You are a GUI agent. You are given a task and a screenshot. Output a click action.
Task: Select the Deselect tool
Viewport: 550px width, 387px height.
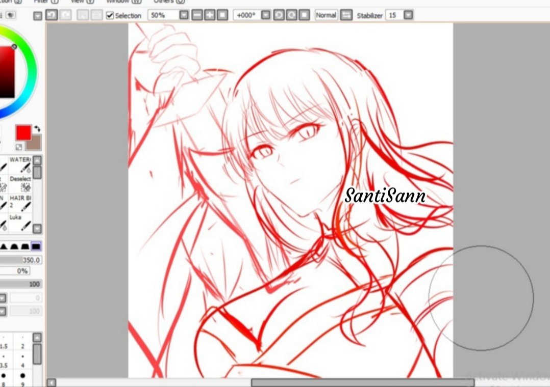coord(20,184)
